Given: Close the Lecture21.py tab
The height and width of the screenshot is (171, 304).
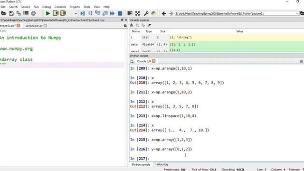Looking at the screenshot, I should pyautogui.click(x=18, y=25).
